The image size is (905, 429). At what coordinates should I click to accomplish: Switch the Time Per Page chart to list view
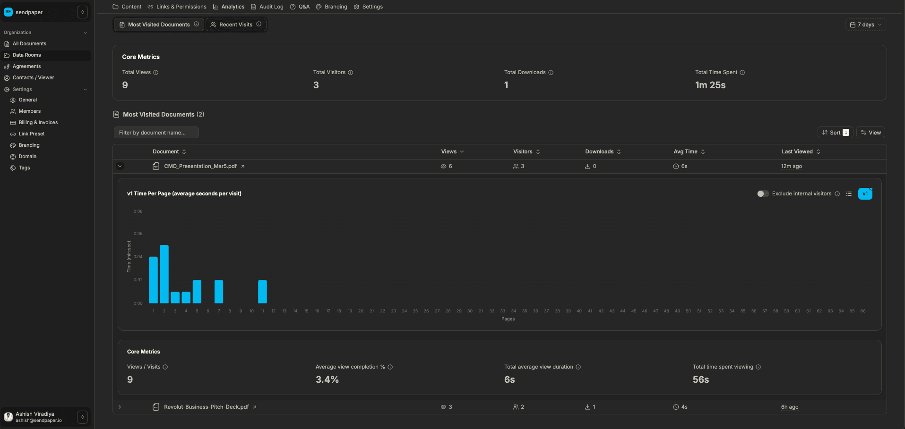[x=849, y=193]
